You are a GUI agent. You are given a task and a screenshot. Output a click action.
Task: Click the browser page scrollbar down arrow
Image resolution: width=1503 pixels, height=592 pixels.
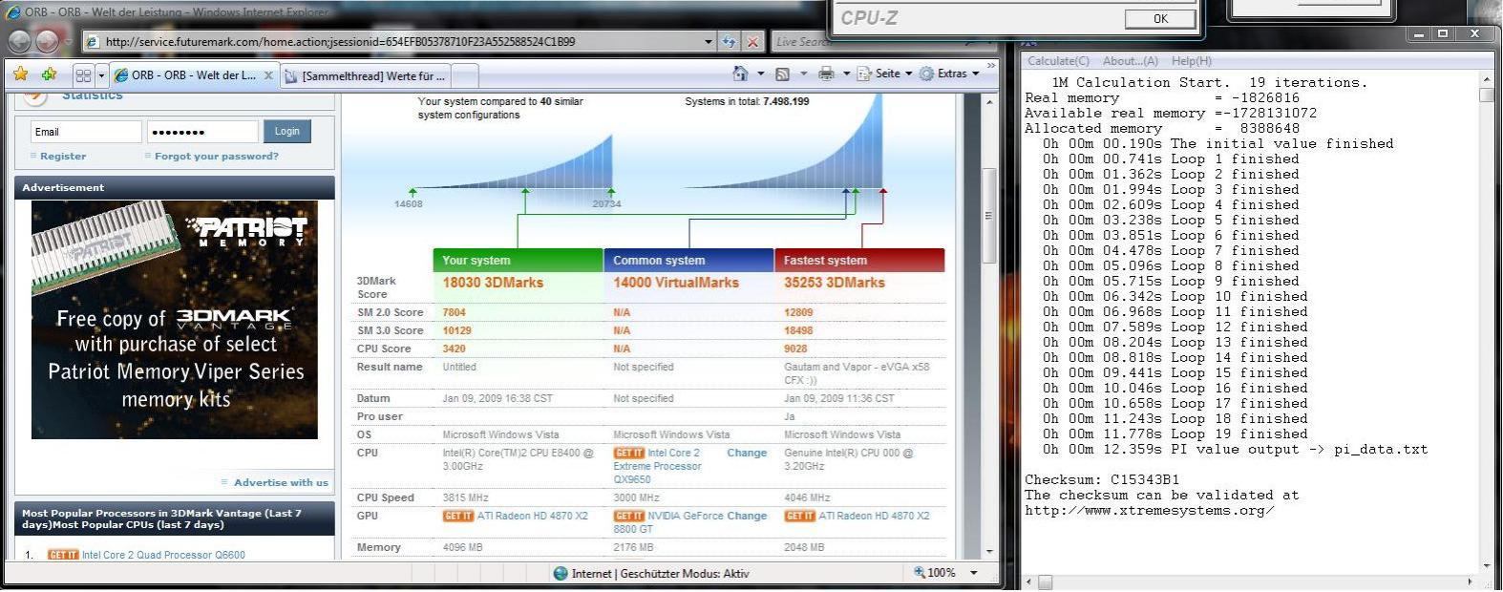989,551
